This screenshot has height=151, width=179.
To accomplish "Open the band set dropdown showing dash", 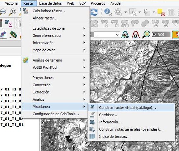I will (107, 35).
